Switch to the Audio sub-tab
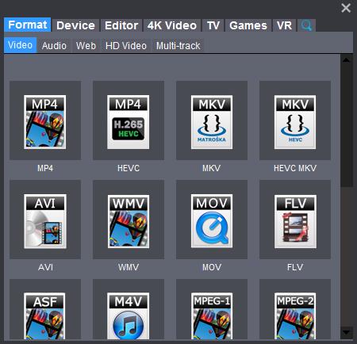Screen dimensions: 357x344 54,46
